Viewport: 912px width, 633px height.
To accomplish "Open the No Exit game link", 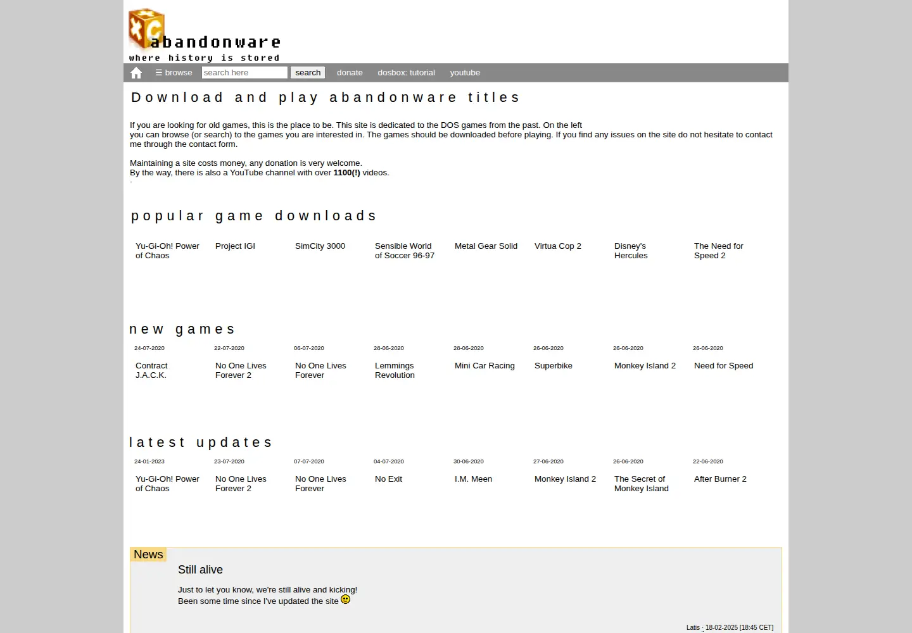I will tap(388, 479).
